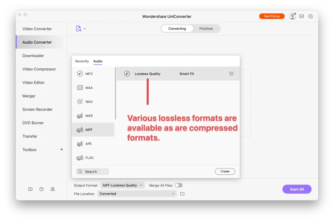This screenshot has height=221, width=334.
Task: Open Video Editor in sidebar
Action: (34, 82)
